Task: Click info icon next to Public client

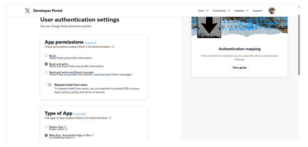Action: pyautogui.click(x=66, y=129)
